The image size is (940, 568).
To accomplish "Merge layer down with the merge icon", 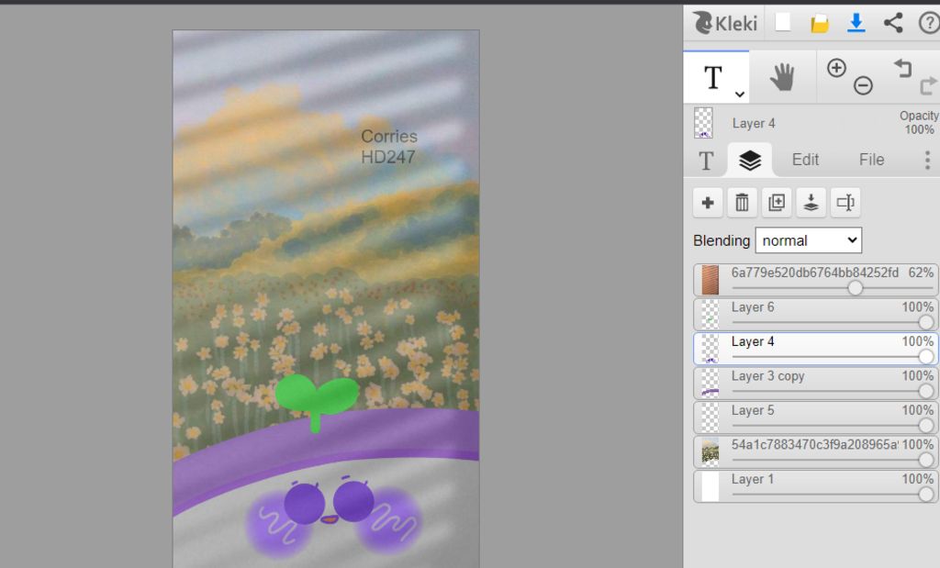I will pos(811,203).
